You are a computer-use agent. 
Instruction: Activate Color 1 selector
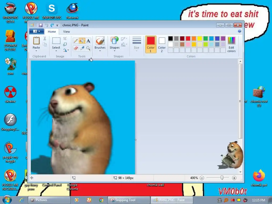(151, 44)
